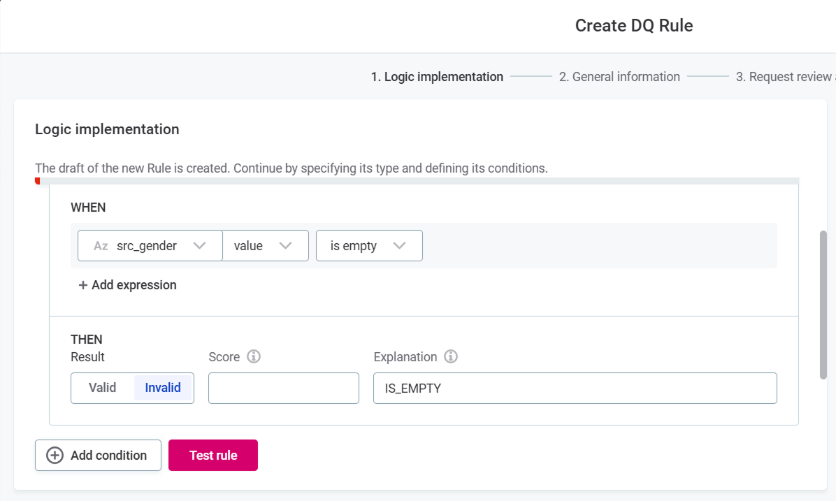Click the Explanation field containing IS_EMPTY
The width and height of the screenshot is (836, 501).
pos(575,388)
